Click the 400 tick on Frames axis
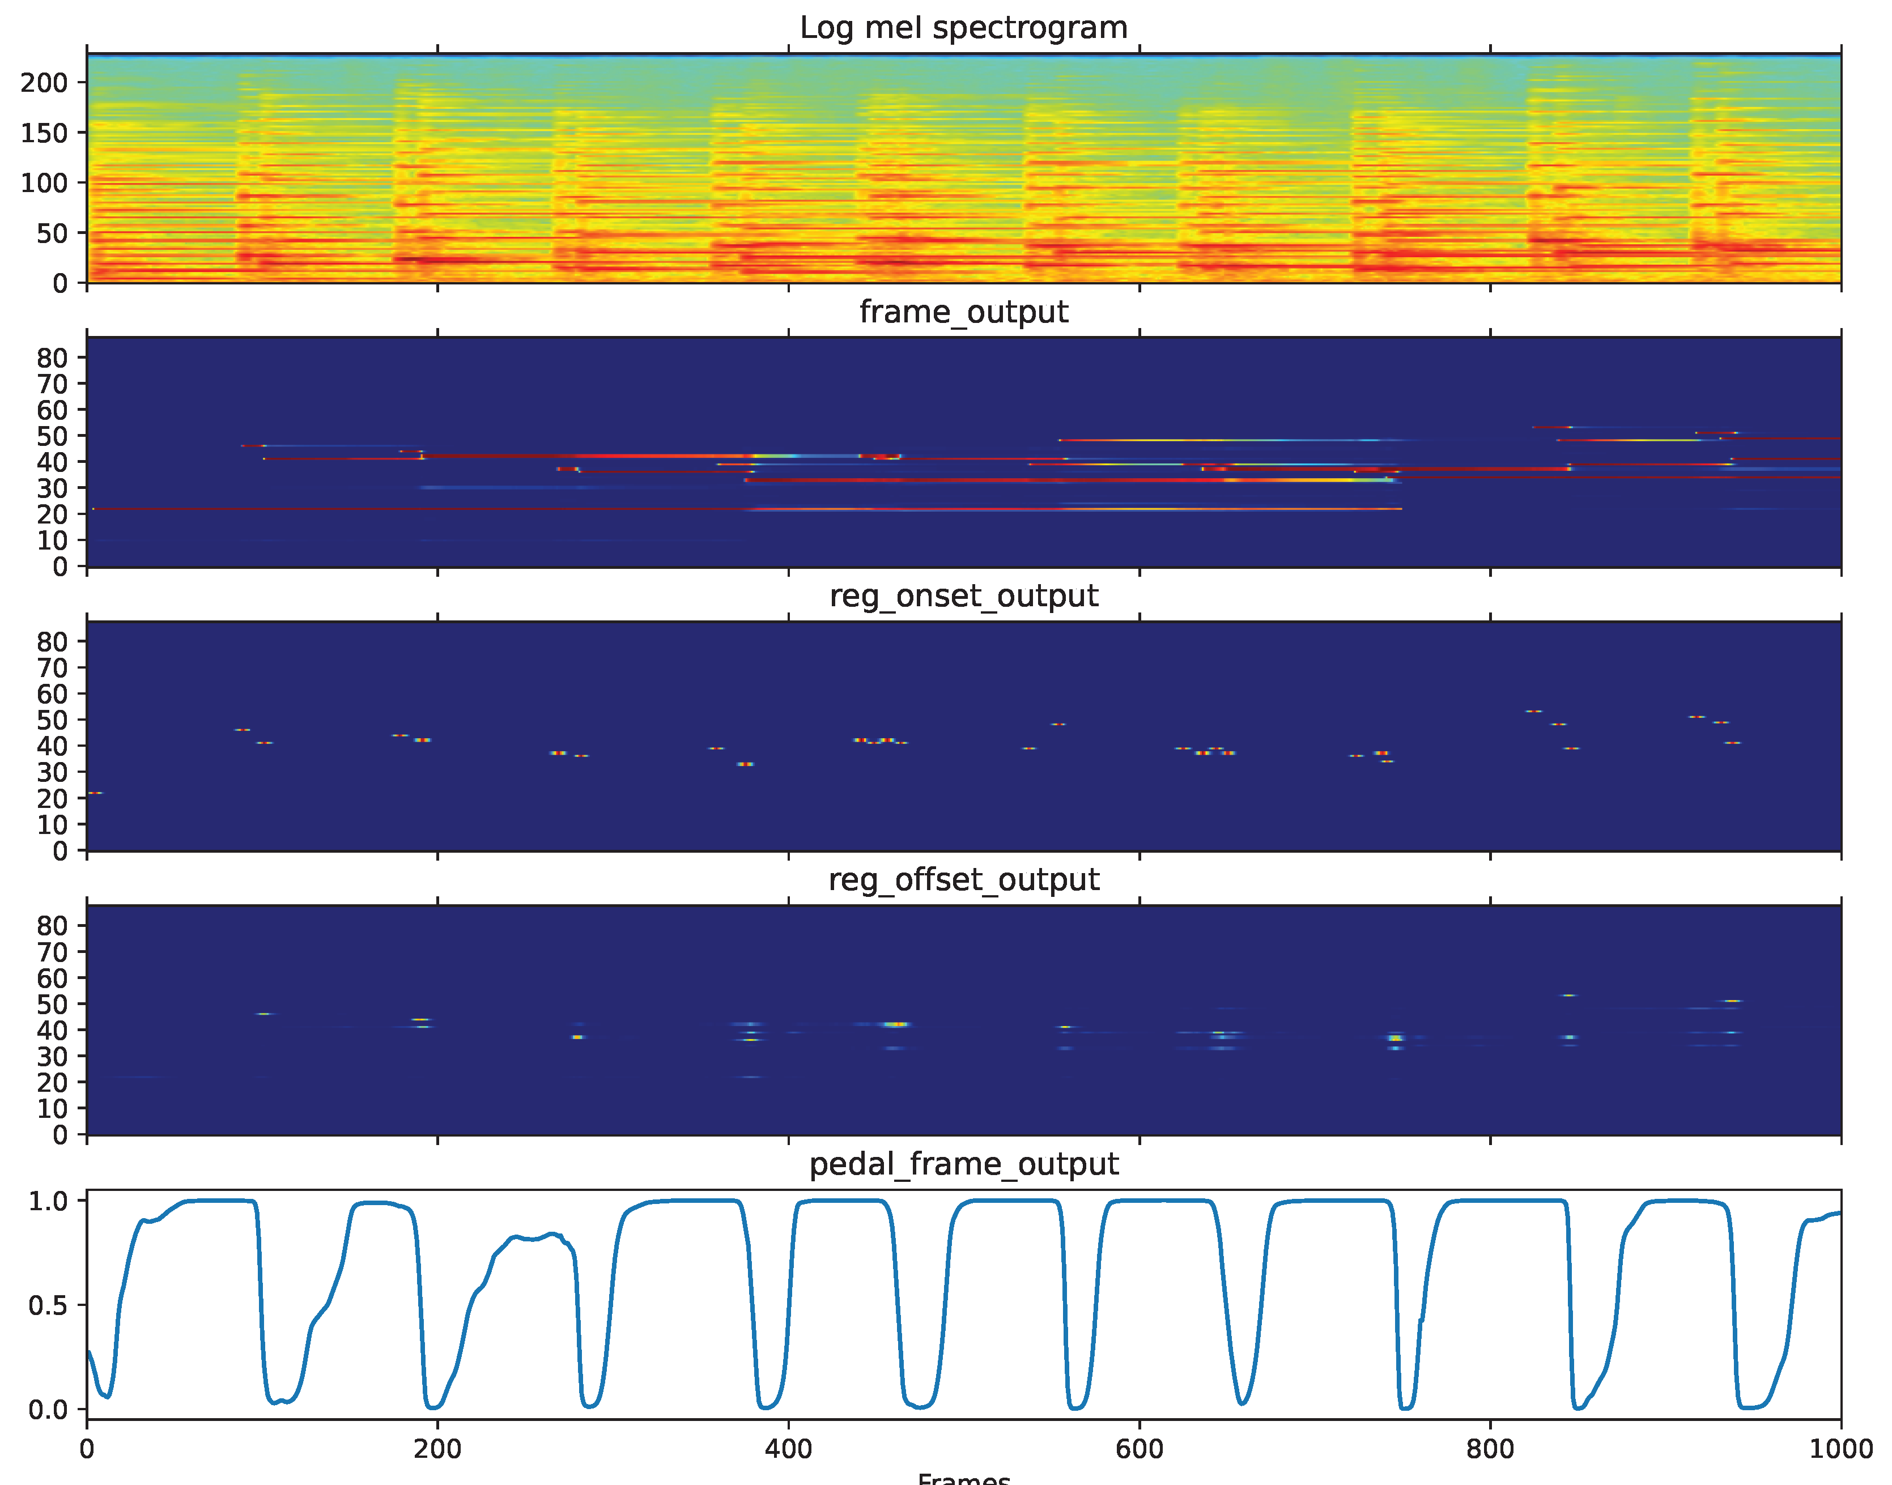1892x1485 pixels. 789,1449
